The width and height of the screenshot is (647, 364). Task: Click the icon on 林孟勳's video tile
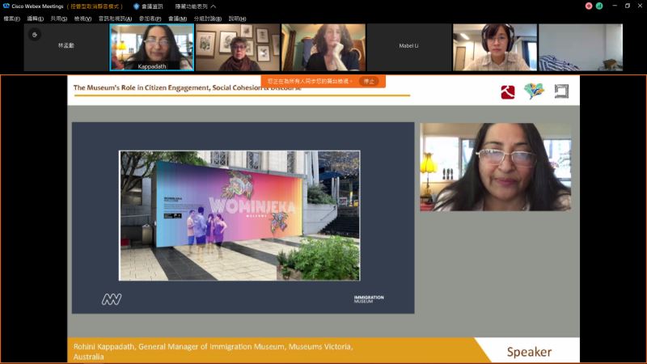[x=34, y=35]
